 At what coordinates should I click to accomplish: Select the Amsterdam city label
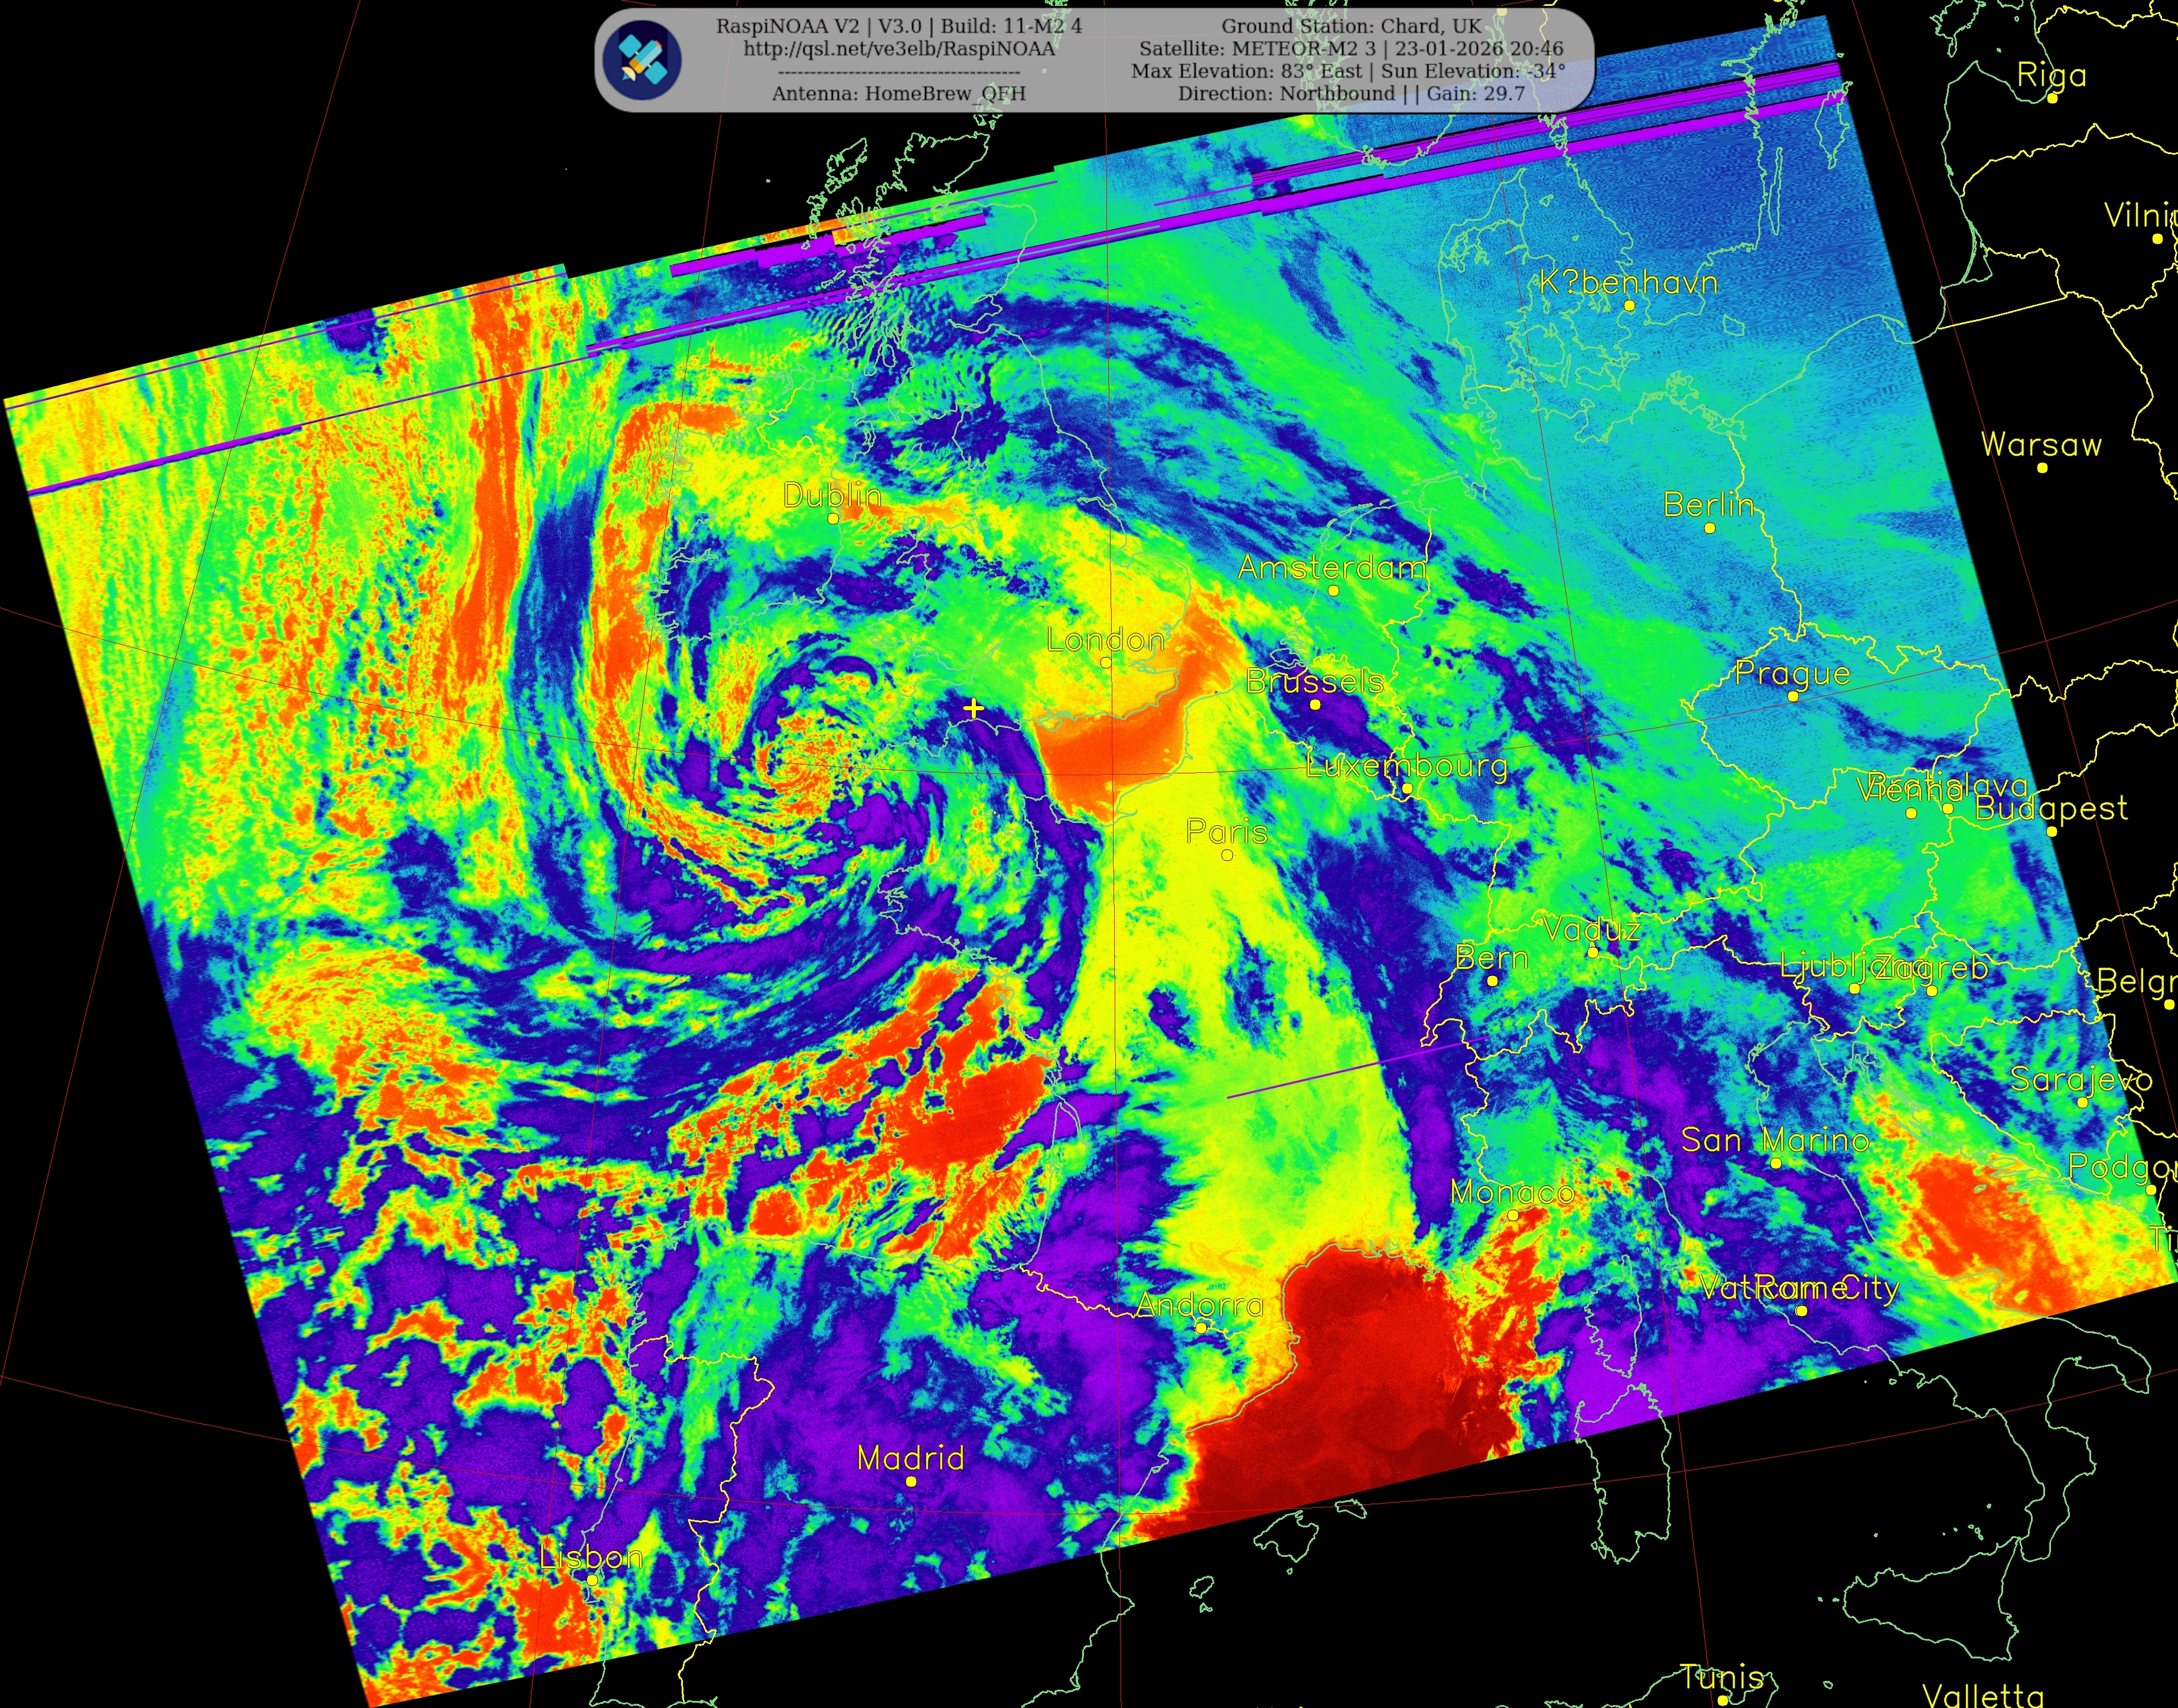pyautogui.click(x=1331, y=568)
